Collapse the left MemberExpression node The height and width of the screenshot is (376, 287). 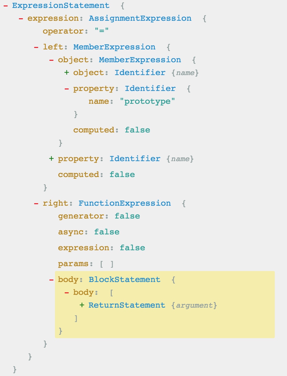coord(36,47)
